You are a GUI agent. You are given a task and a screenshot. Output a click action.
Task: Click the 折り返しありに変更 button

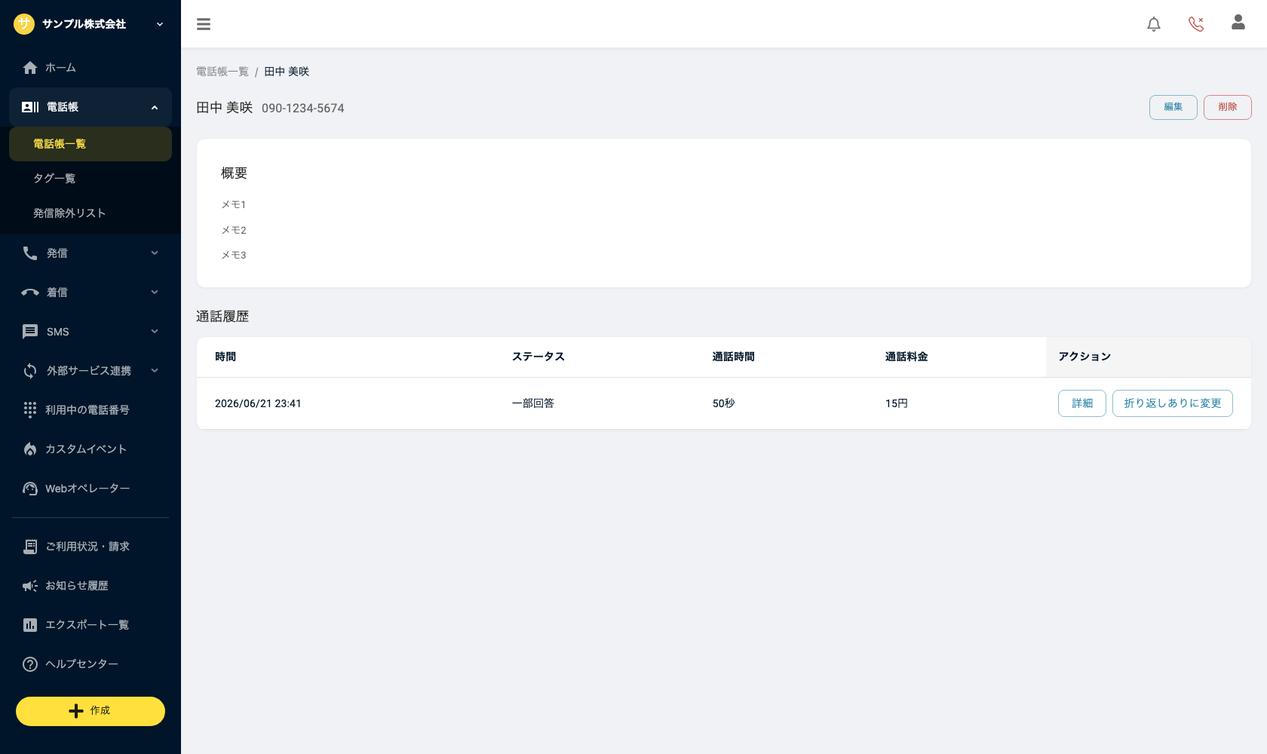[1173, 403]
